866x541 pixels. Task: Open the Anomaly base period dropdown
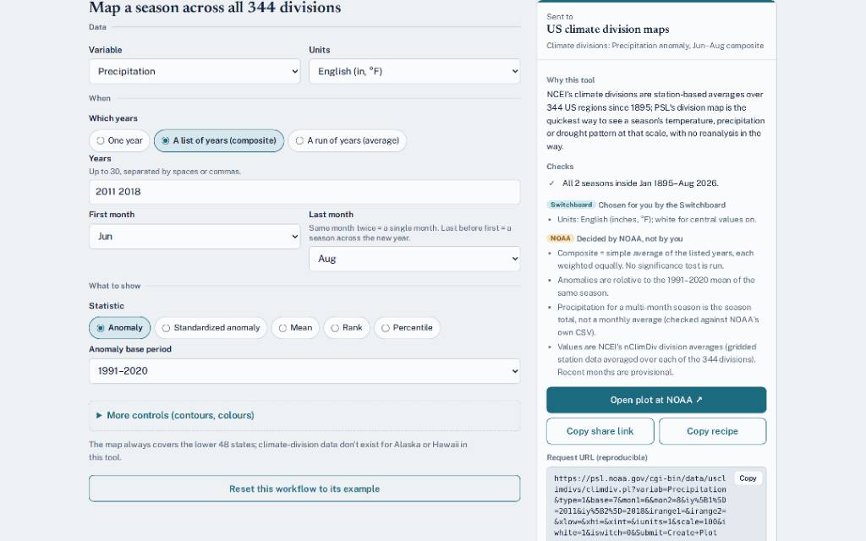[x=304, y=371]
